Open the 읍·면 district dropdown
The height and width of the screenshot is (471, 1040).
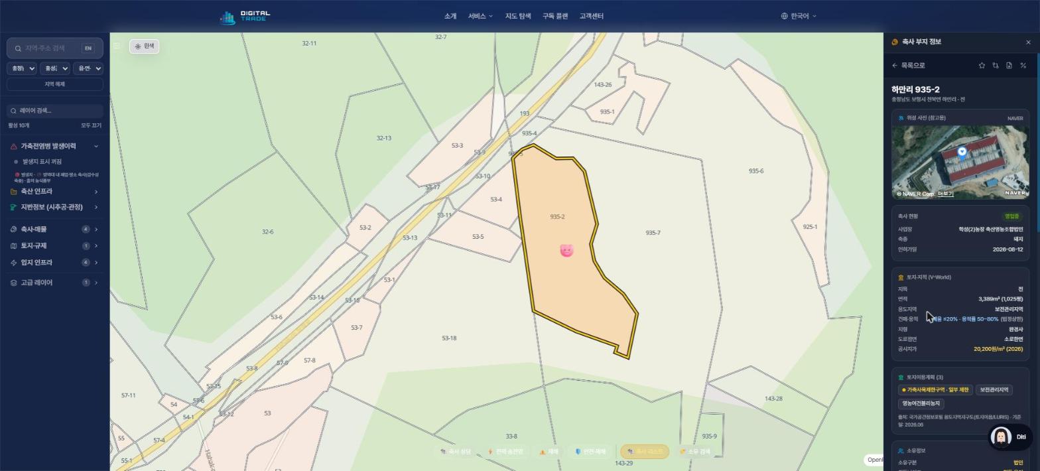(x=88, y=68)
